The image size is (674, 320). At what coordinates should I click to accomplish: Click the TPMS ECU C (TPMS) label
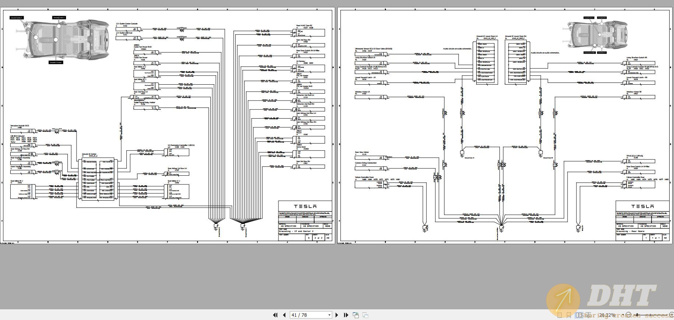[635, 156]
